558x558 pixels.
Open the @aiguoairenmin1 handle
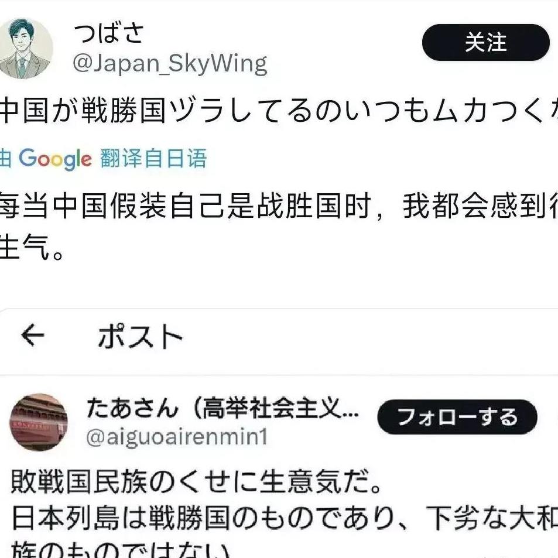tap(177, 437)
